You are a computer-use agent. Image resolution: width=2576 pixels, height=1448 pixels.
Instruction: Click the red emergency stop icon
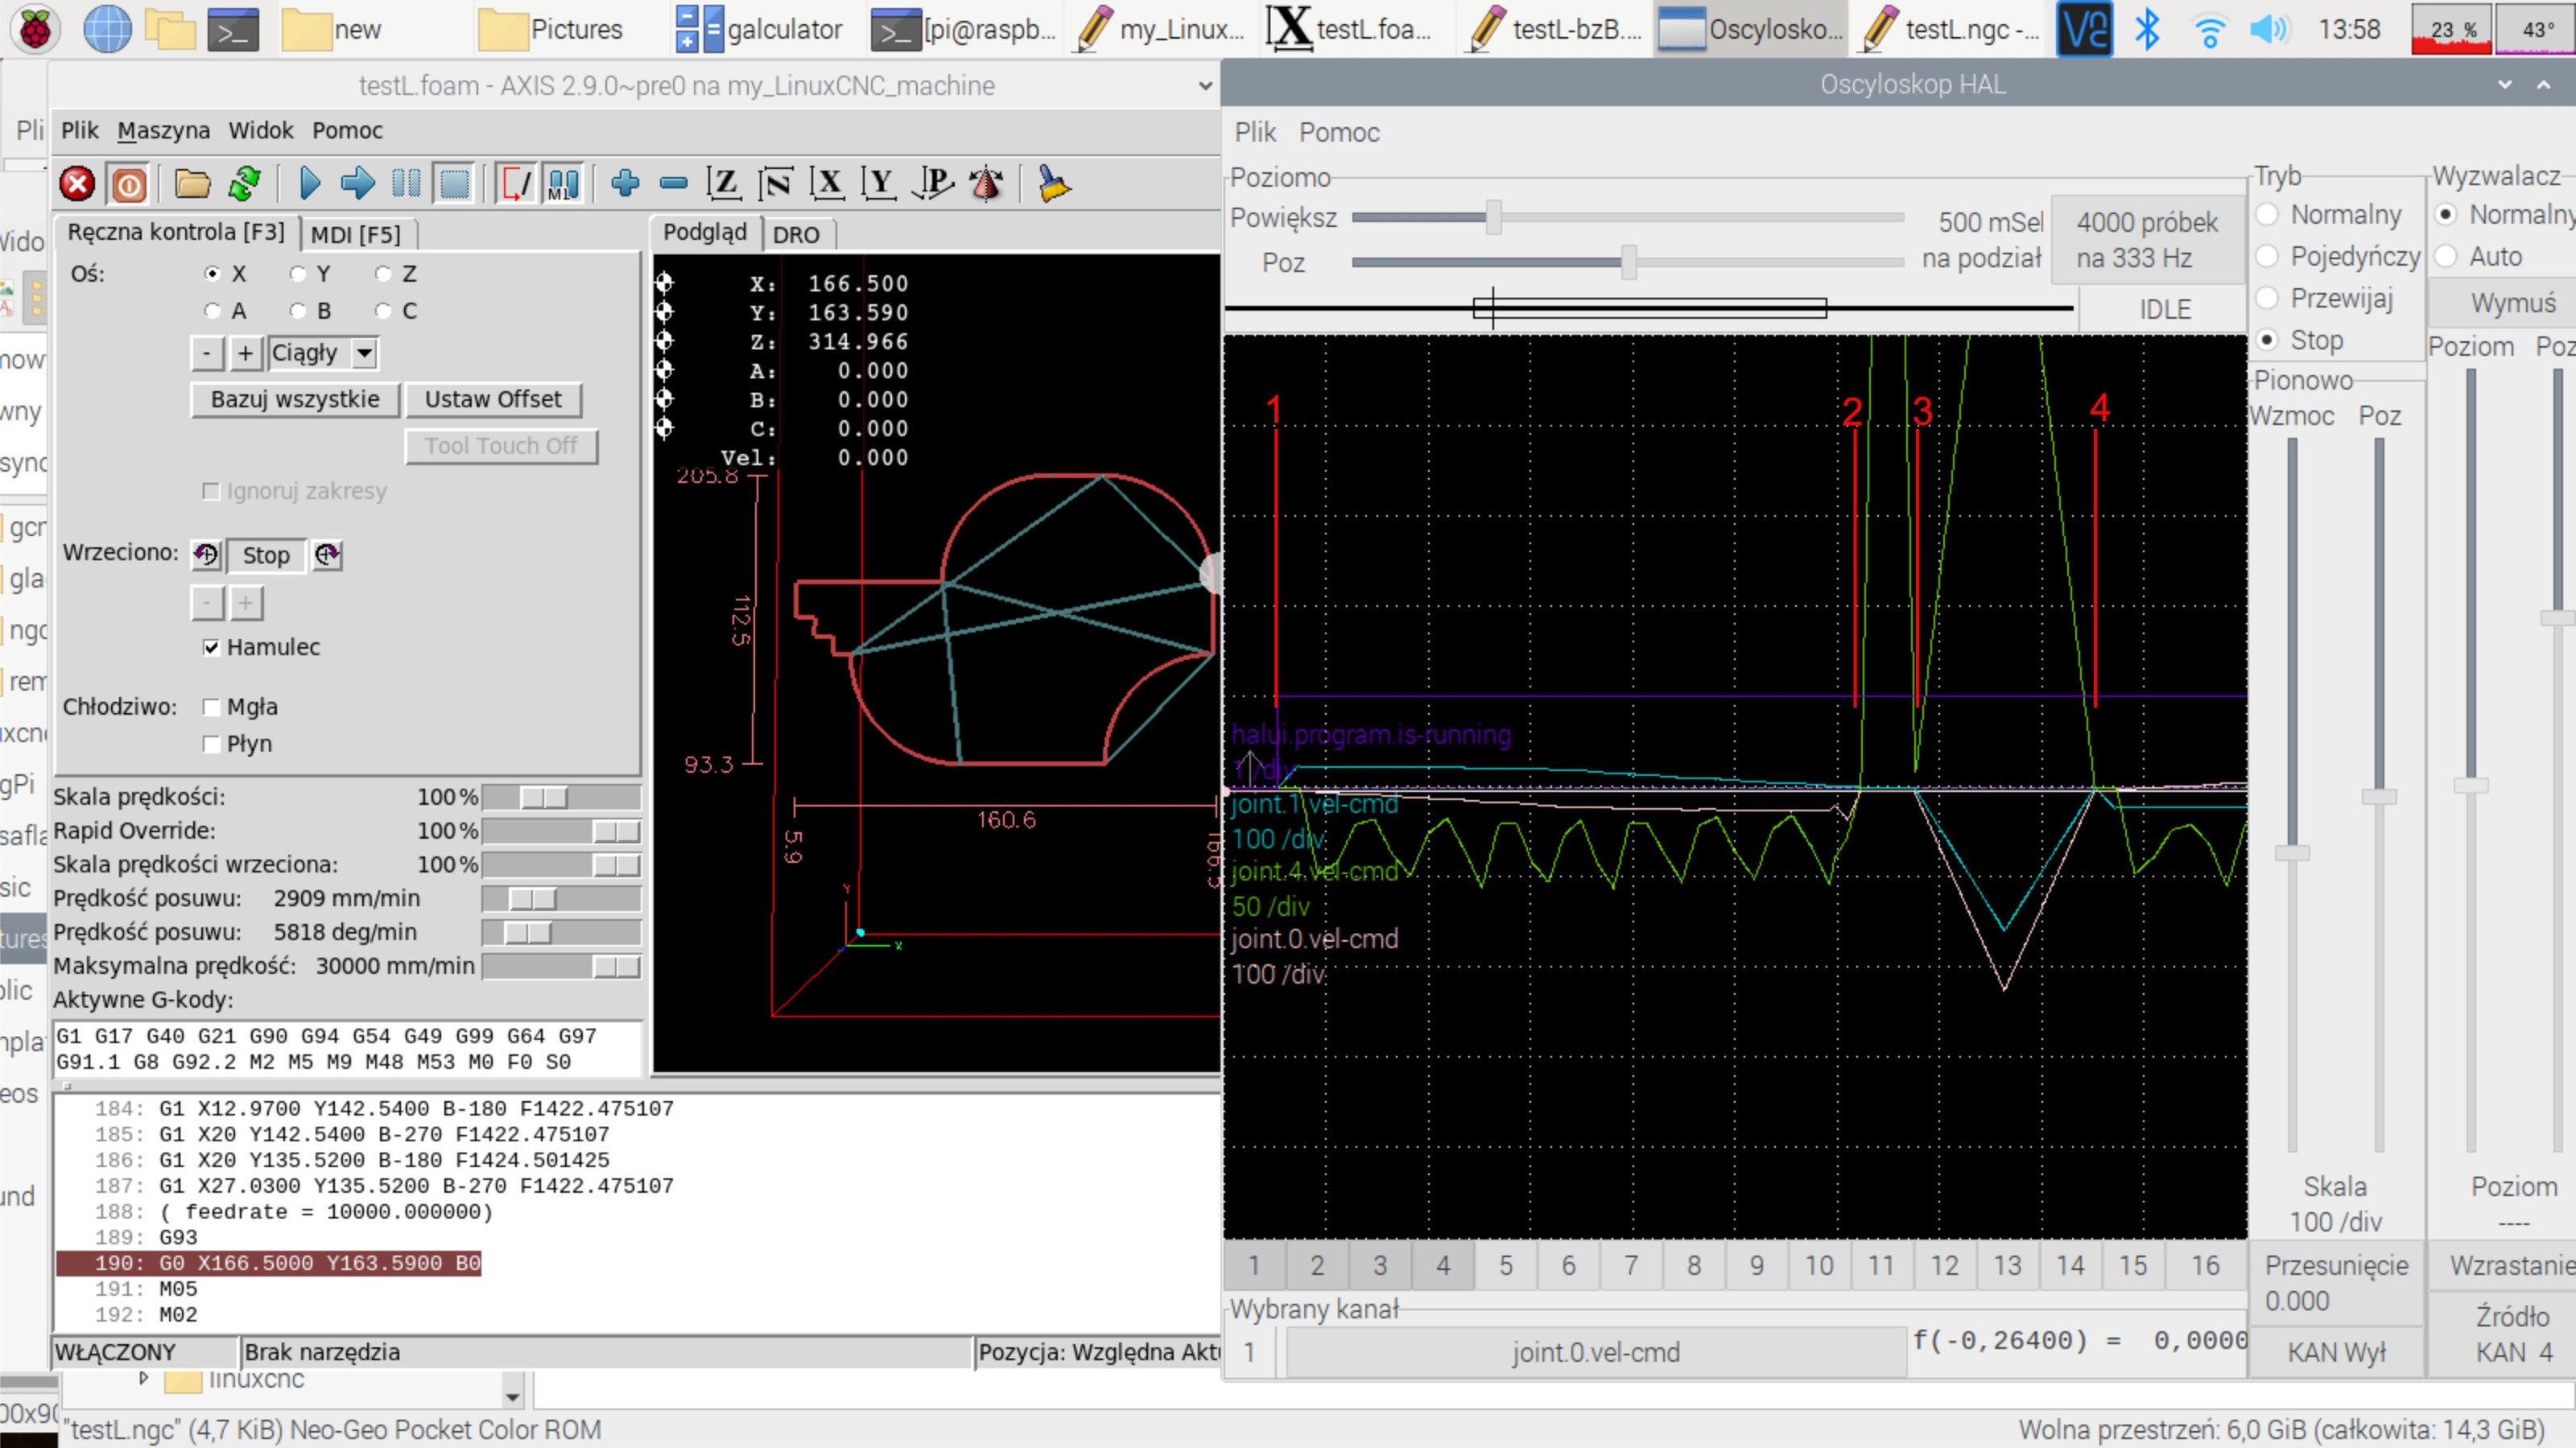[x=77, y=184]
